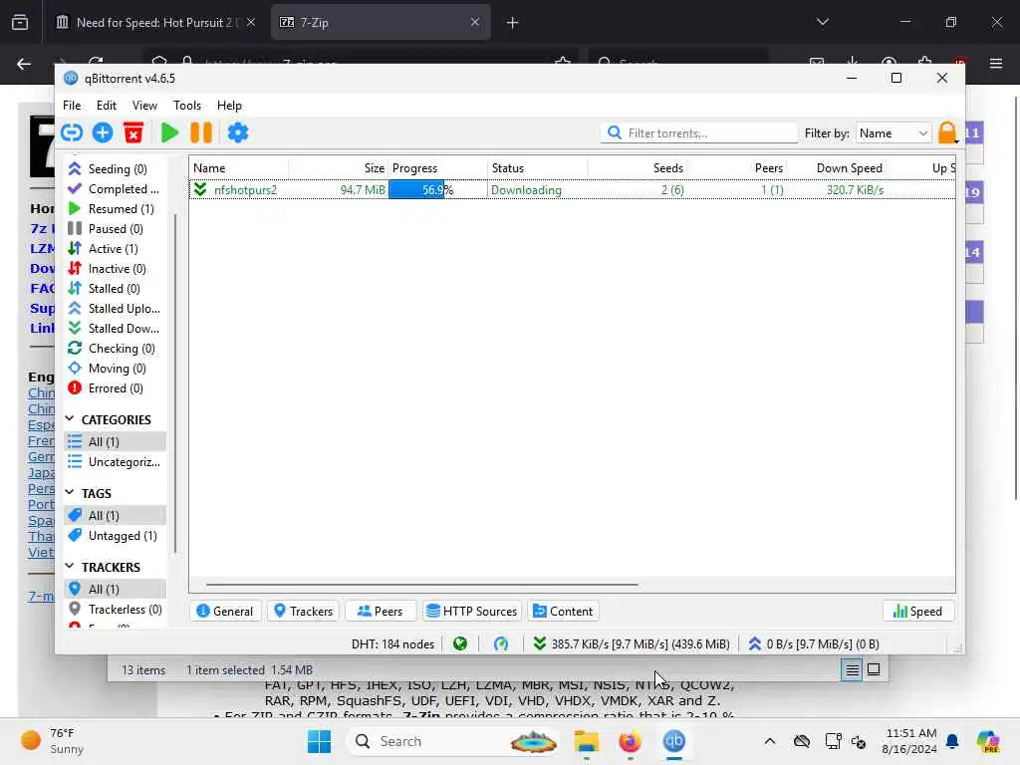
Task: Open File Explorer from taskbar
Action: coord(586,741)
